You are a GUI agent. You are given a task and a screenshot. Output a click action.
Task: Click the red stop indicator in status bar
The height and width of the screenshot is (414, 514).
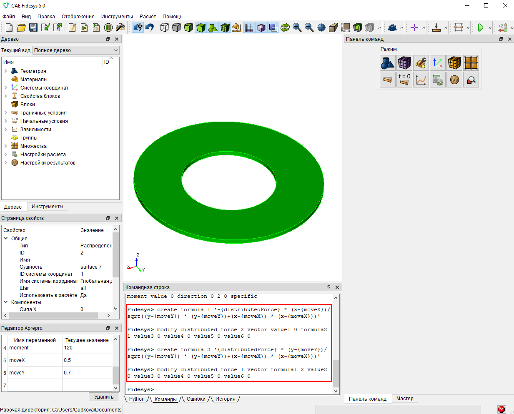pyautogui.click(x=501, y=409)
